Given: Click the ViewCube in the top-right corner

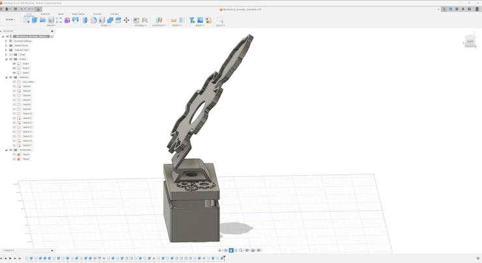Looking at the screenshot, I should pos(470,42).
